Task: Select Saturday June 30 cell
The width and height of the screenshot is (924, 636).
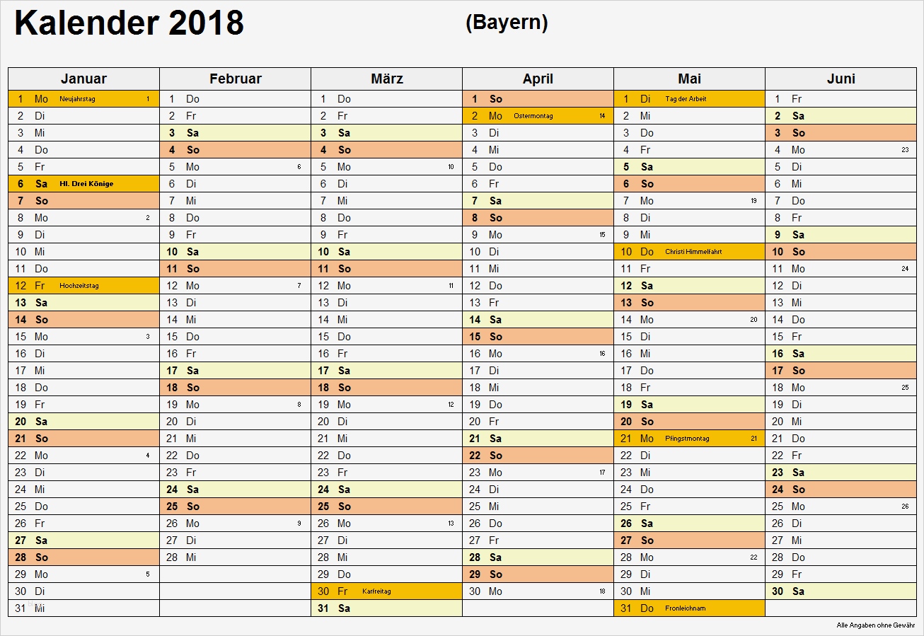Action: tap(841, 591)
